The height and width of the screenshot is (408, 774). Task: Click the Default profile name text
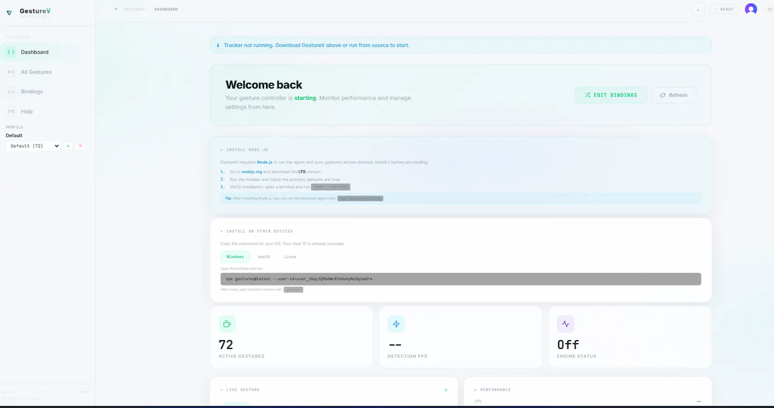(14, 136)
